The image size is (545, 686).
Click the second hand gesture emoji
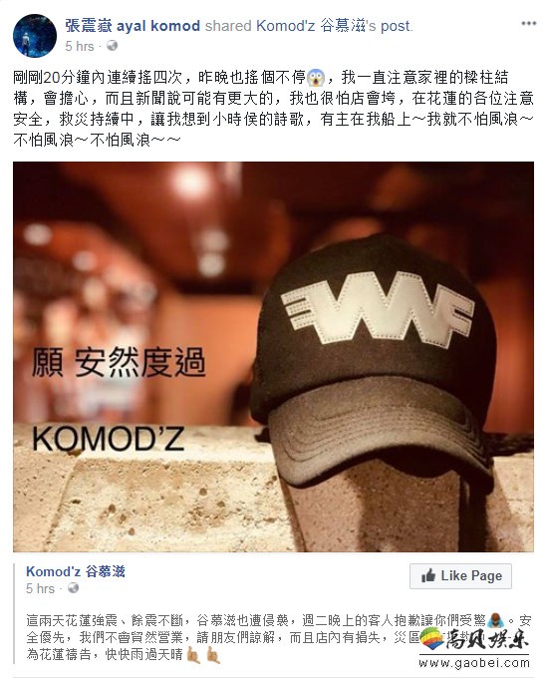click(213, 655)
